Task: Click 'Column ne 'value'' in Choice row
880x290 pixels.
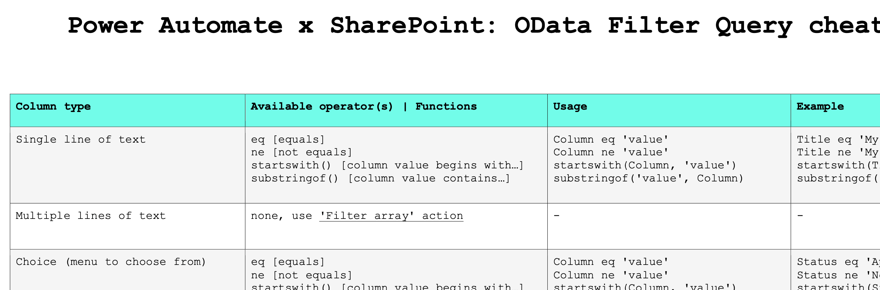Action: point(611,275)
